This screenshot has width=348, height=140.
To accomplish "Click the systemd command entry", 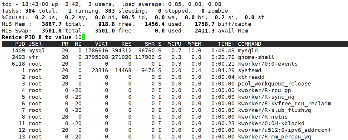I will point(249,70).
